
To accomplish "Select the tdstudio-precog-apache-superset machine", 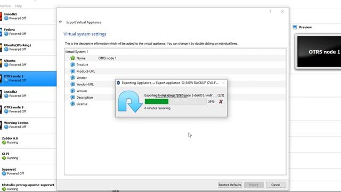I will [x=28, y=187].
